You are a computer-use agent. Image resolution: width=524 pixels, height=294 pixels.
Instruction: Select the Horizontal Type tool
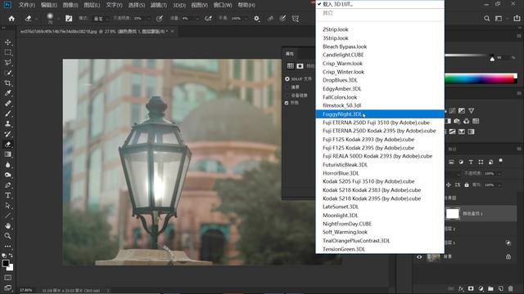(8, 195)
